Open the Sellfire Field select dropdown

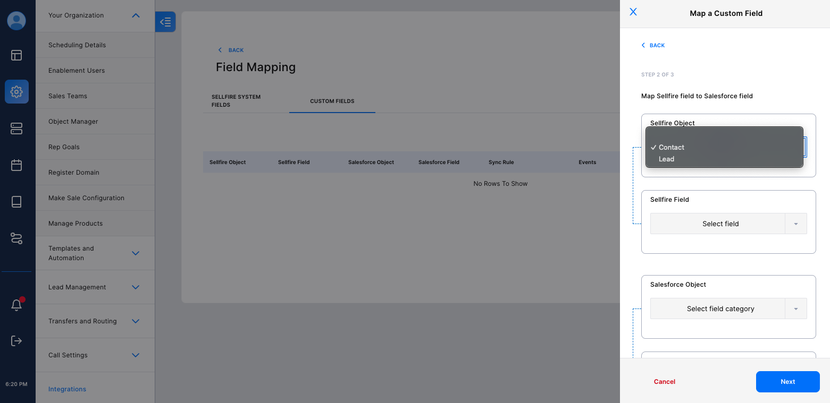click(728, 224)
